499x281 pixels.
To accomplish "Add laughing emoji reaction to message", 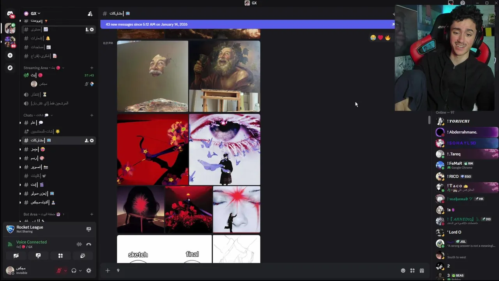I will 373,38.
